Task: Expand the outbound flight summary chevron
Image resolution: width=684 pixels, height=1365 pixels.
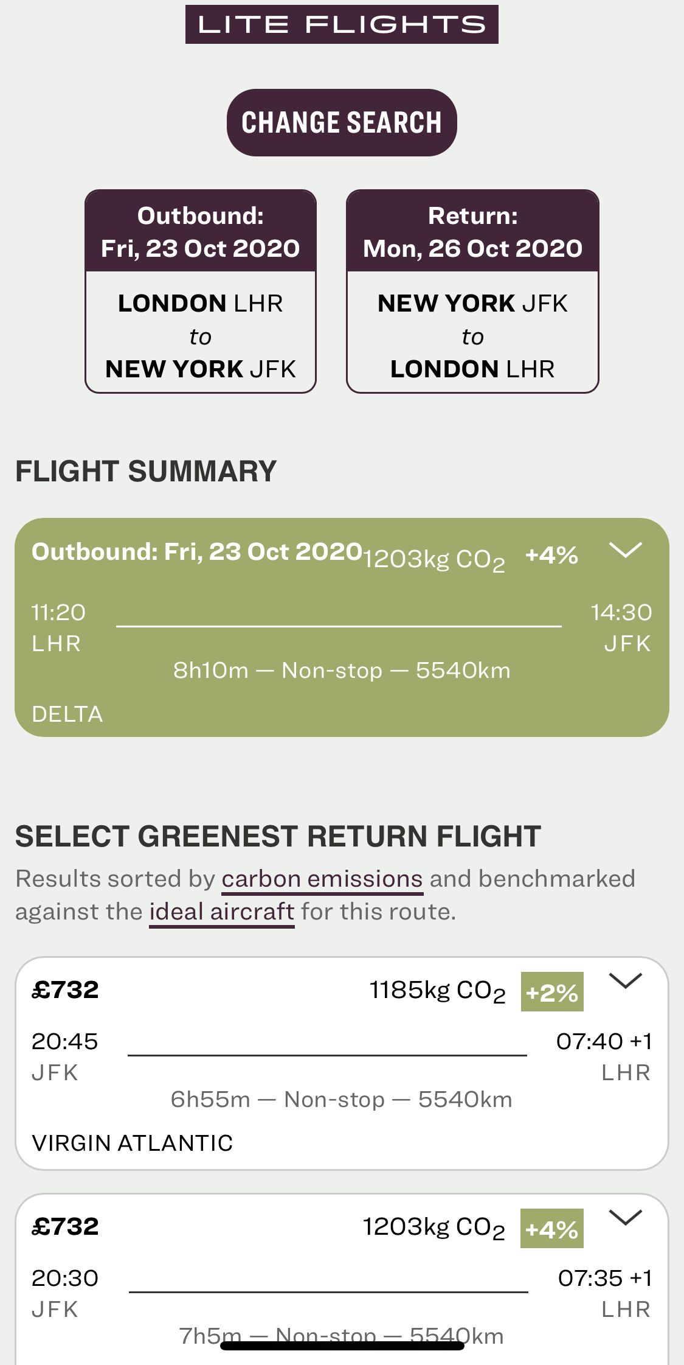Action: point(625,550)
